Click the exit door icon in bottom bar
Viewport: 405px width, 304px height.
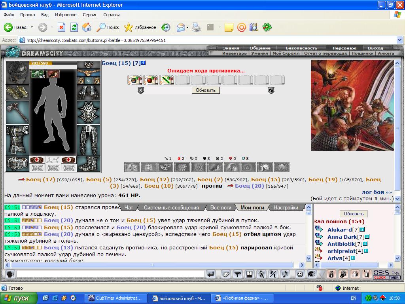click(367, 274)
